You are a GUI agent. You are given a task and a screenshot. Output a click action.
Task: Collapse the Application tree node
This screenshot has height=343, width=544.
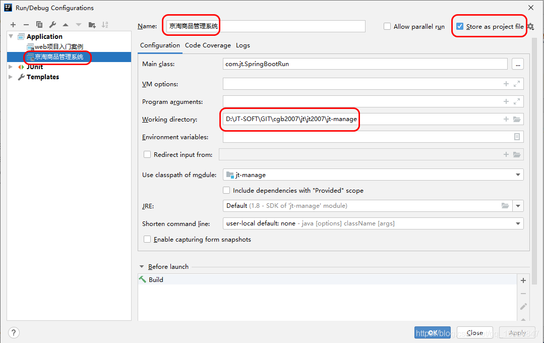[x=11, y=36]
